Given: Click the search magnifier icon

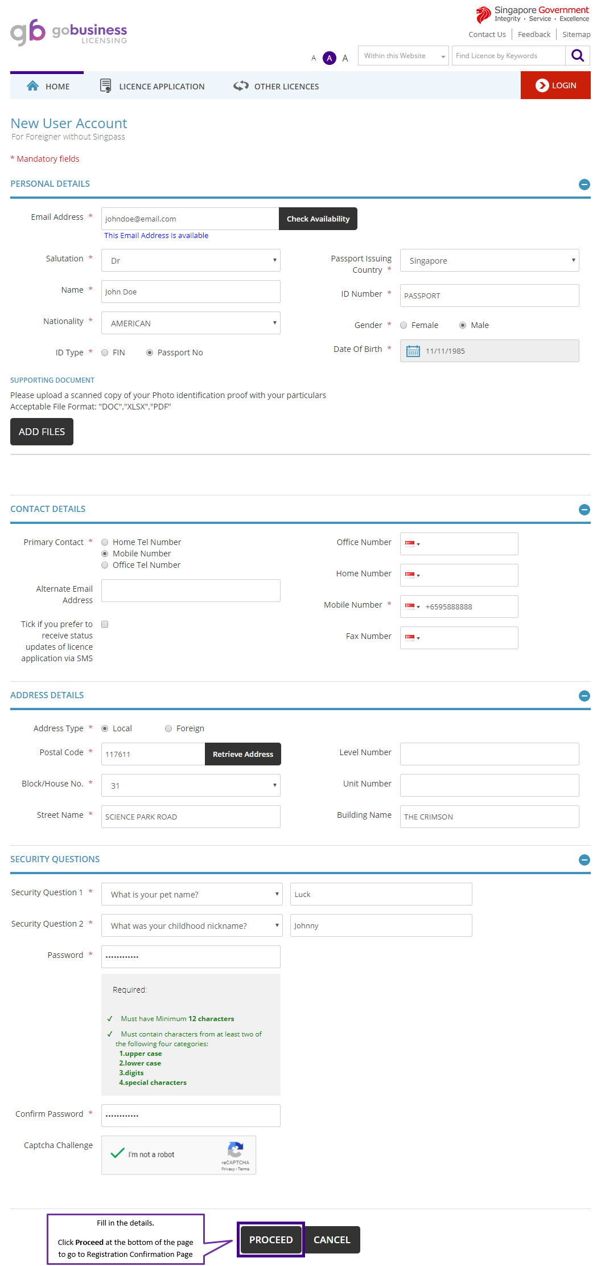Looking at the screenshot, I should pyautogui.click(x=577, y=56).
